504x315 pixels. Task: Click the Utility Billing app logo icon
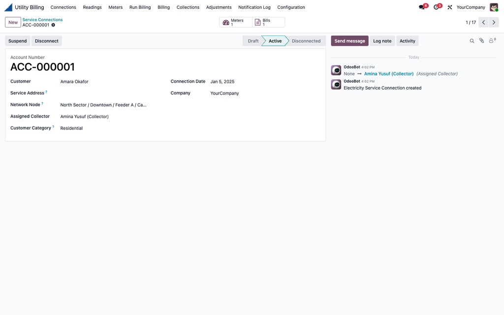(8, 7)
